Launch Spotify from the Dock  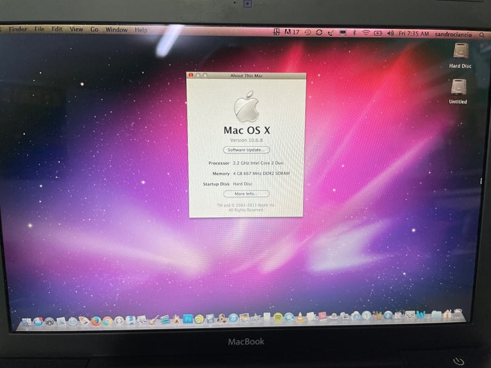(278, 318)
